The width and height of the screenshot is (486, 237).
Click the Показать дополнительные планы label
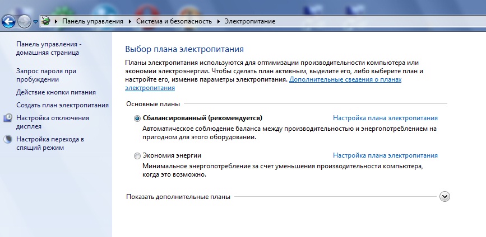coord(178,197)
